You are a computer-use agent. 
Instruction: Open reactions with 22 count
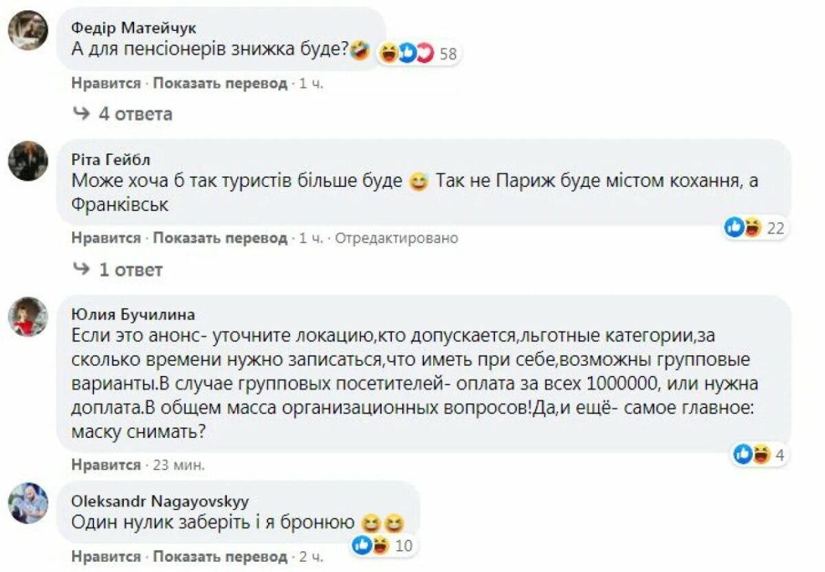pyautogui.click(x=754, y=228)
